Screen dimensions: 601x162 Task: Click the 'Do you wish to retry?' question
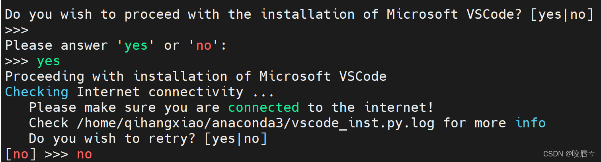point(112,139)
